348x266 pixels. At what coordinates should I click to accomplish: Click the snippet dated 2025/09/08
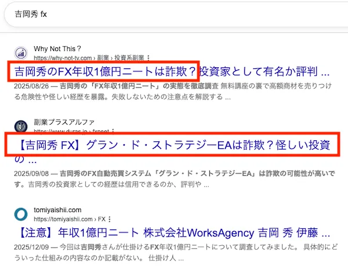pyautogui.click(x=175, y=178)
